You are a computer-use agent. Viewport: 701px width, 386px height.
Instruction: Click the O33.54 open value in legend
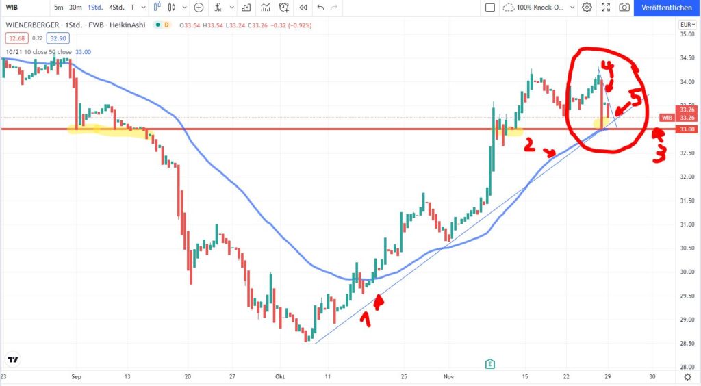190,25
